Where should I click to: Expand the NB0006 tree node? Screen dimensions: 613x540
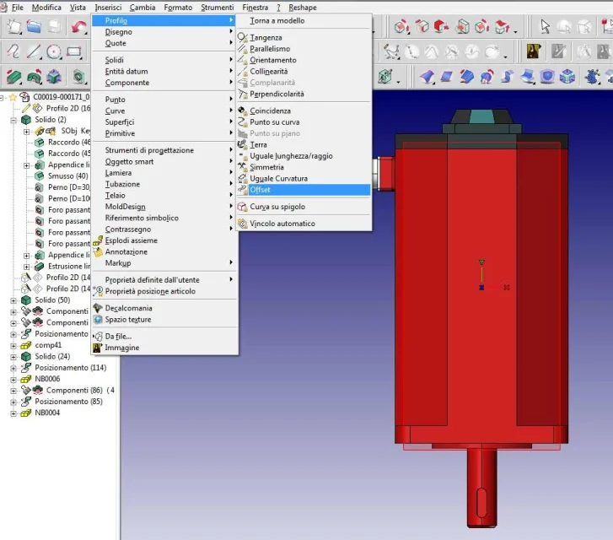click(x=13, y=380)
